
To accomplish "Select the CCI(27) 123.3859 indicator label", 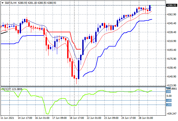I will pos(12,89).
